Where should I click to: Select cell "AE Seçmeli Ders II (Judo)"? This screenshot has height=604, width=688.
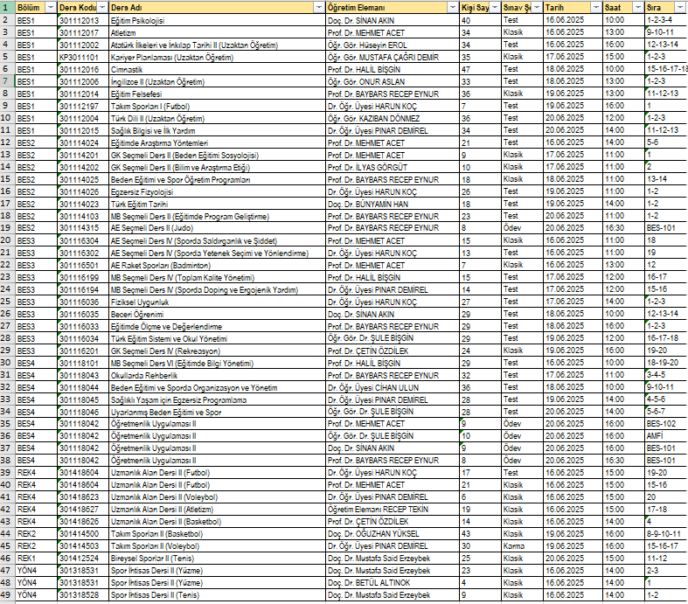(x=217, y=227)
